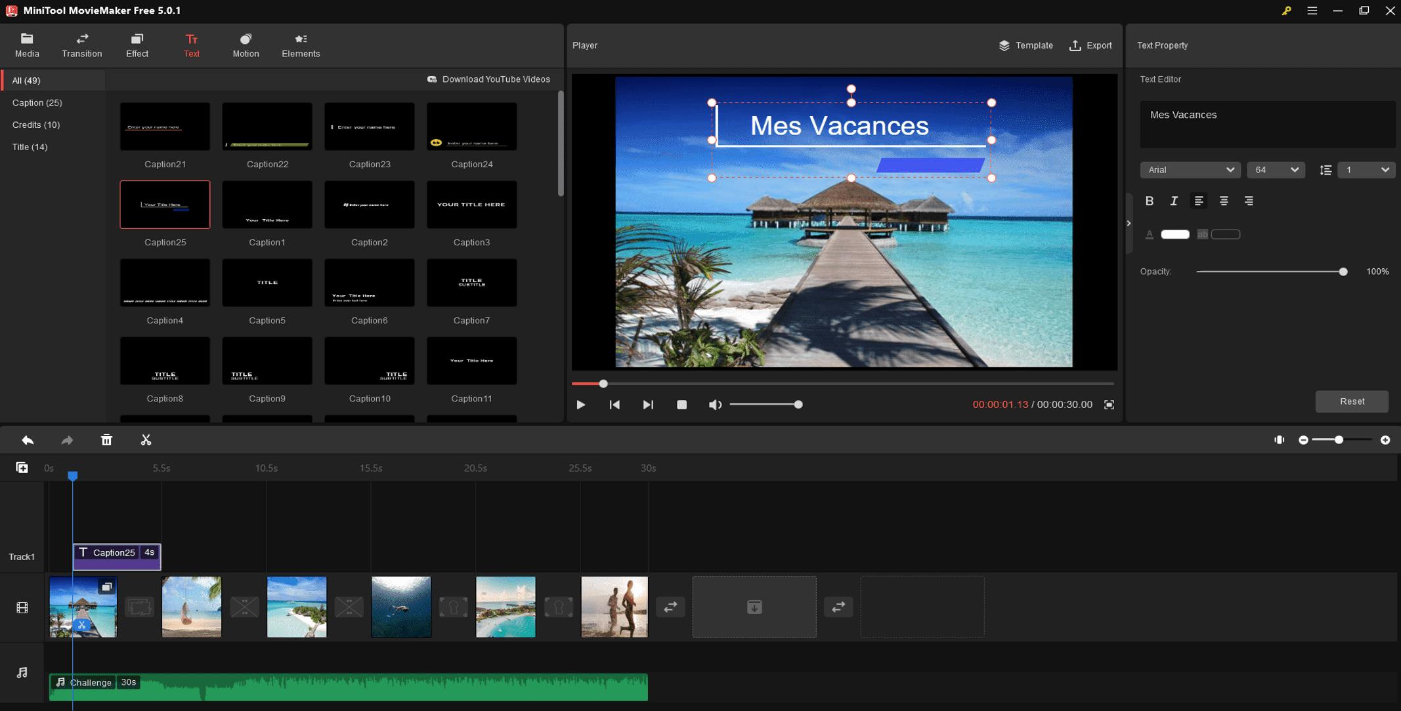This screenshot has width=1401, height=711.
Task: Enter fullscreen preview mode
Action: pyautogui.click(x=1109, y=405)
